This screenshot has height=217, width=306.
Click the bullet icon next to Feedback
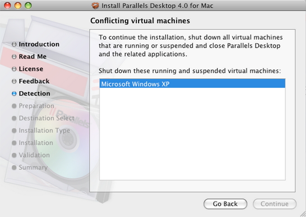pyautogui.click(x=14, y=81)
